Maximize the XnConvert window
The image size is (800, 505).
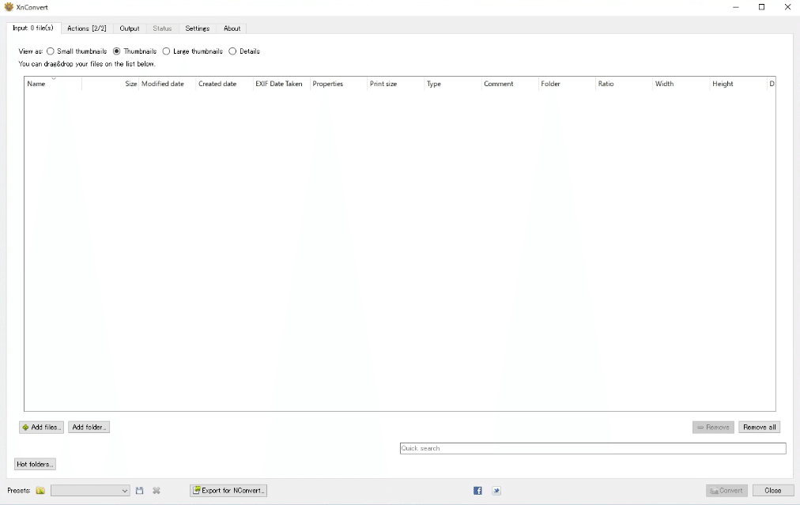coord(762,7)
